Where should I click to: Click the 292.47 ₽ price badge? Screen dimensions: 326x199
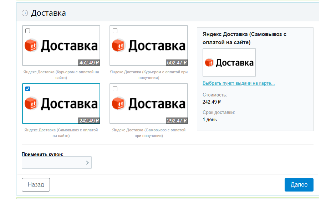point(177,121)
